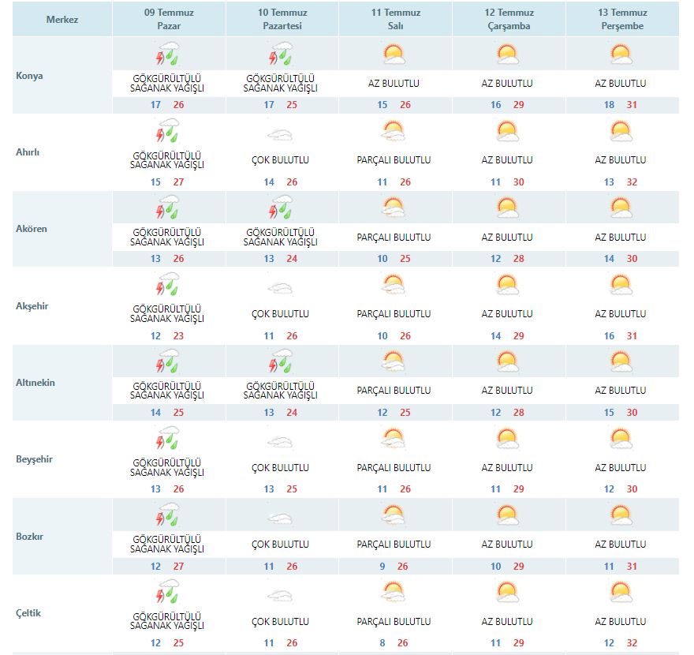Open the Çeltik district row label
Viewport: 694px width, 655px height.
[x=28, y=612]
